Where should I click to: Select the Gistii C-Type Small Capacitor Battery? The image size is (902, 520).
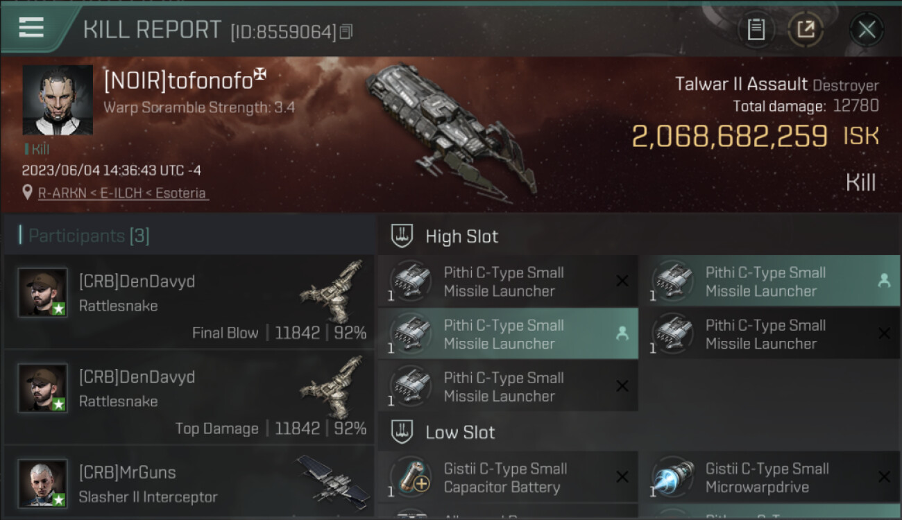pos(508,478)
